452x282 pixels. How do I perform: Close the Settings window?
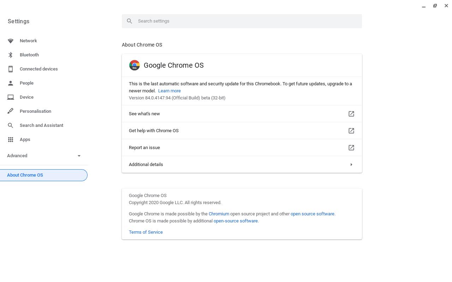click(x=446, y=6)
